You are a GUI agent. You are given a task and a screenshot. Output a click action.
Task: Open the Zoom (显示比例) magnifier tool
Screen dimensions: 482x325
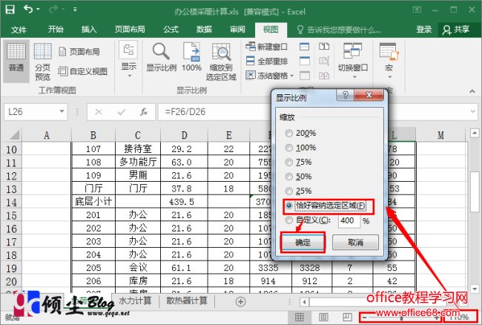(161, 57)
